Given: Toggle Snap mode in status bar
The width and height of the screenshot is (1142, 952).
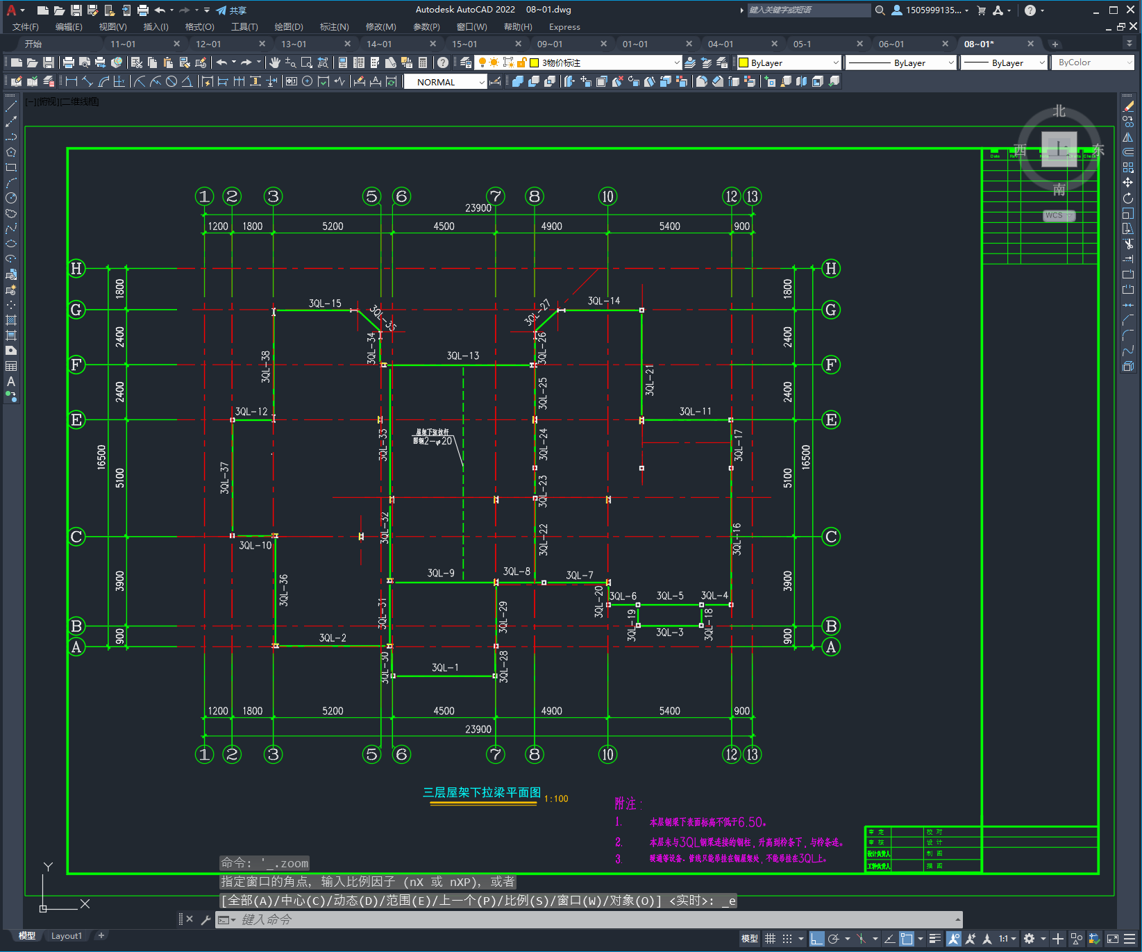Looking at the screenshot, I should click(787, 939).
